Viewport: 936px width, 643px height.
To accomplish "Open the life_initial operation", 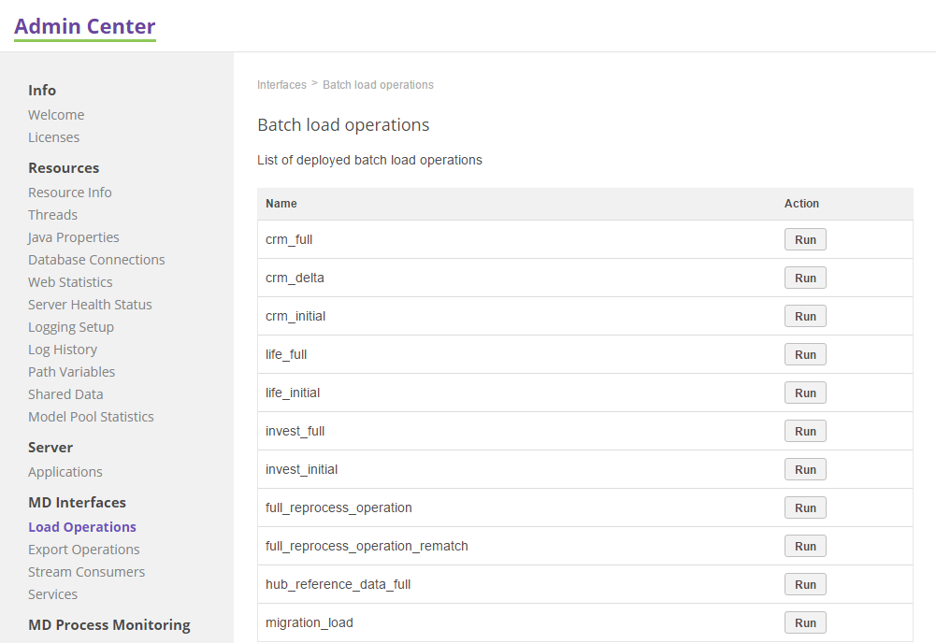I will pyautogui.click(x=292, y=393).
